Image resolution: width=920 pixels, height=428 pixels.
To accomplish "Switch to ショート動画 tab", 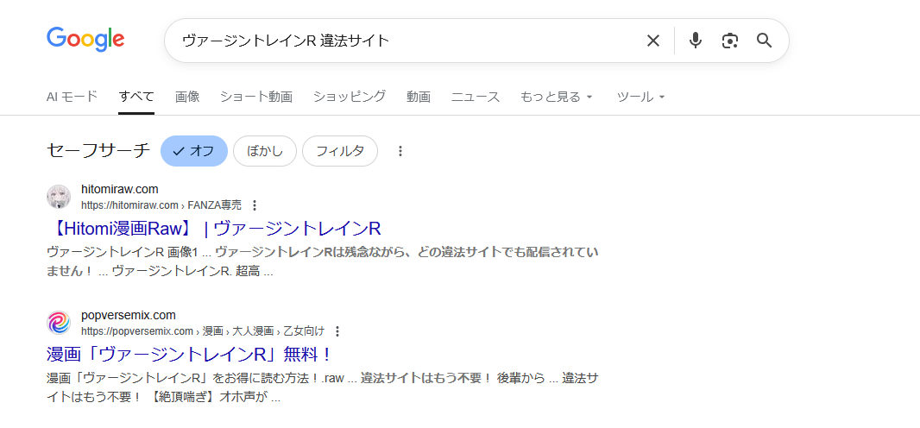I will 255,97.
